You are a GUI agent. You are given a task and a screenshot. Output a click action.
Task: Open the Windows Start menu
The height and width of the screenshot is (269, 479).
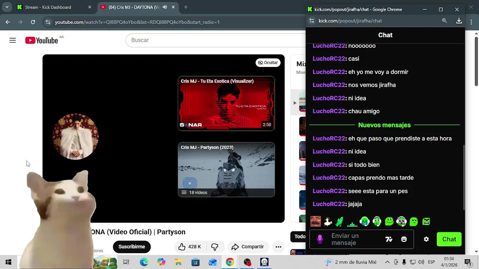[x=8, y=262]
